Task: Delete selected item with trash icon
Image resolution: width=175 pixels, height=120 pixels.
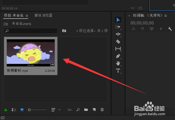Action: click(x=102, y=110)
